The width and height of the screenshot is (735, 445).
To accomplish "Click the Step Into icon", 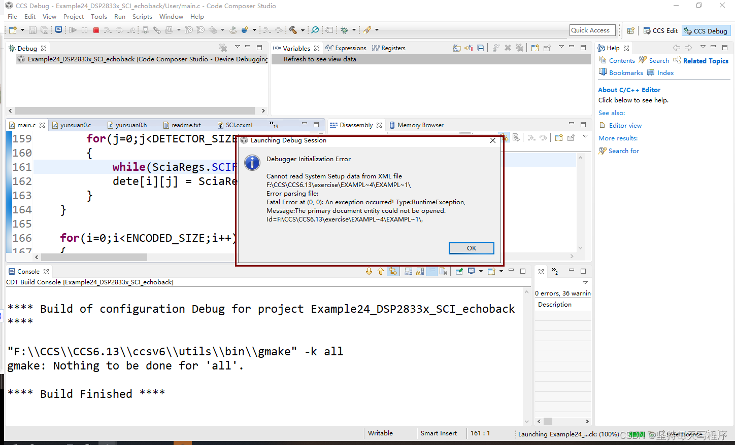I will [108, 30].
